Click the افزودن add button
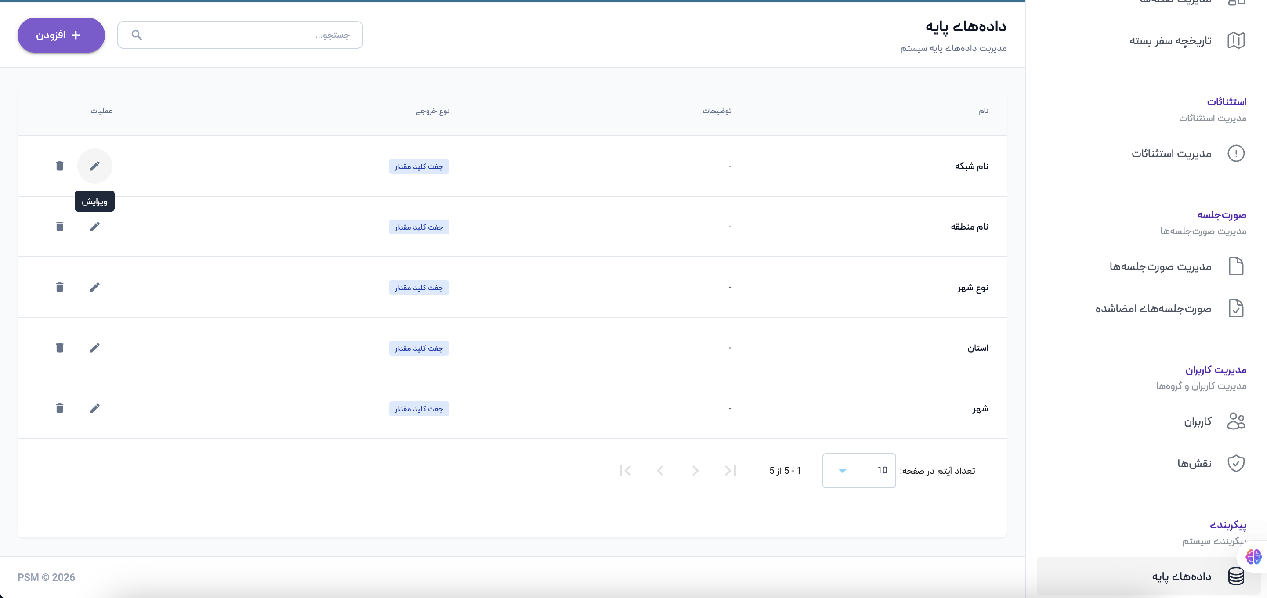This screenshot has width=1267, height=598. [x=61, y=35]
